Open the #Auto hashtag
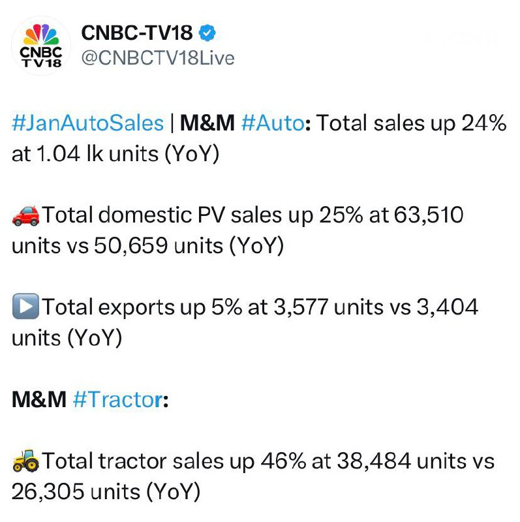This screenshot has width=520, height=522. pyautogui.click(x=272, y=123)
